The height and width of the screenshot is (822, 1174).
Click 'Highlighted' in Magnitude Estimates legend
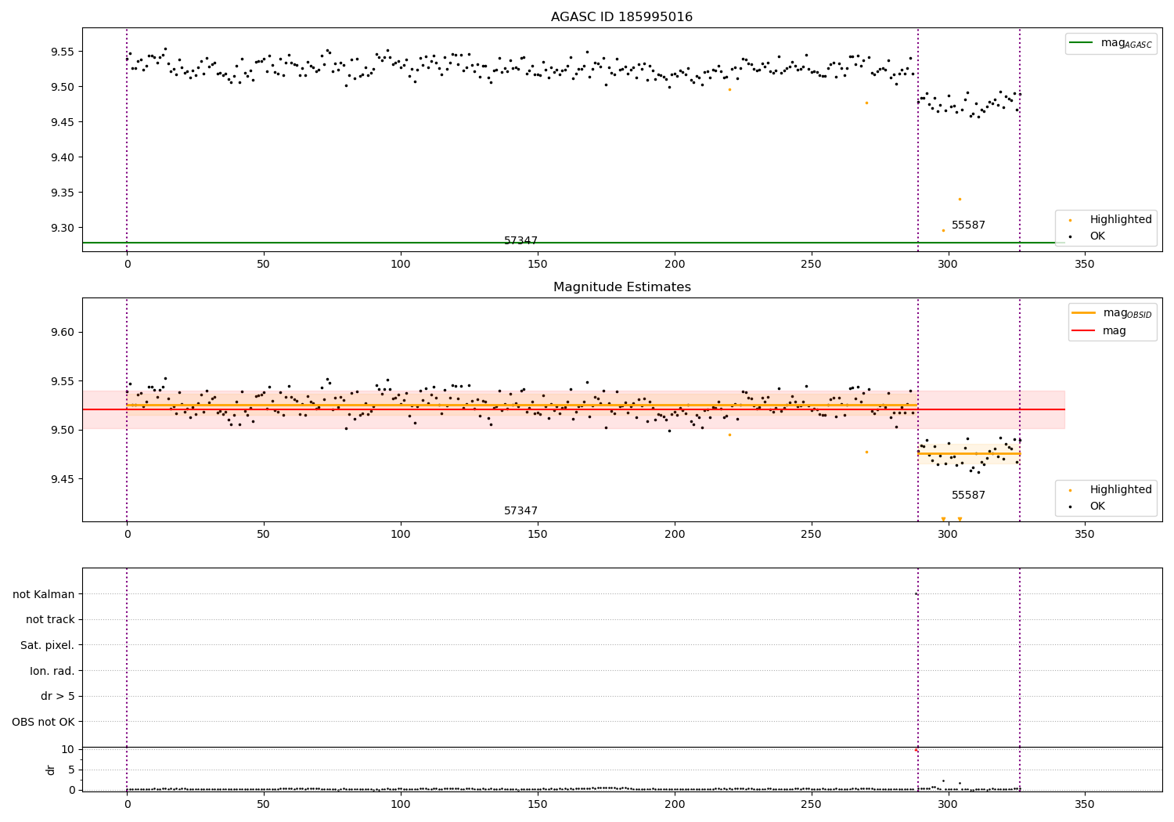tap(1110, 490)
